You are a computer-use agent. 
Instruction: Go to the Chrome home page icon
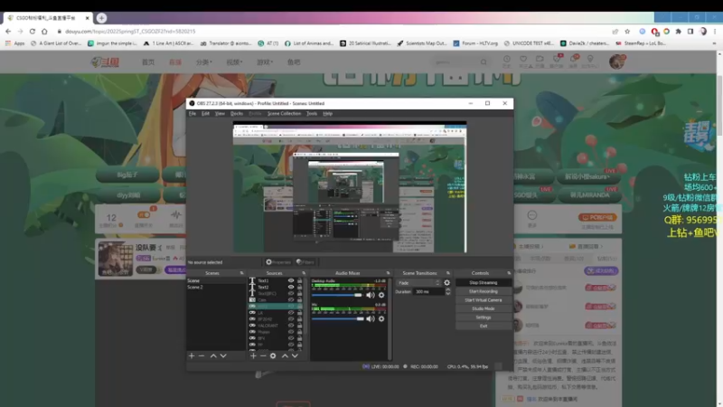44,32
